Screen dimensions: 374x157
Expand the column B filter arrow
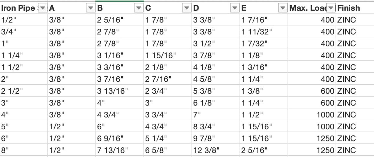coord(138,8)
